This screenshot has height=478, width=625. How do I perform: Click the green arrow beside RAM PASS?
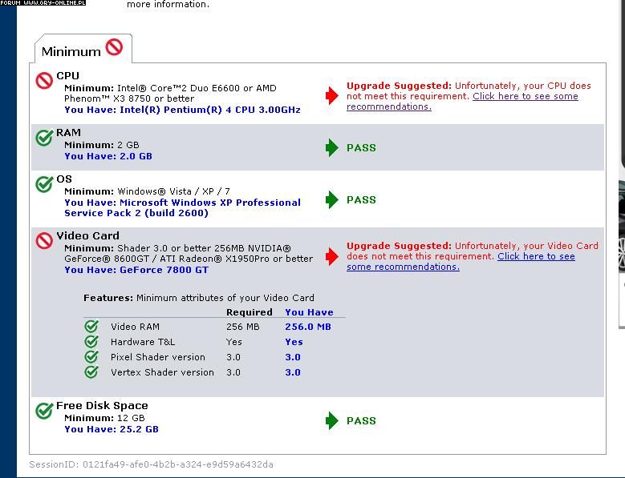click(331, 148)
